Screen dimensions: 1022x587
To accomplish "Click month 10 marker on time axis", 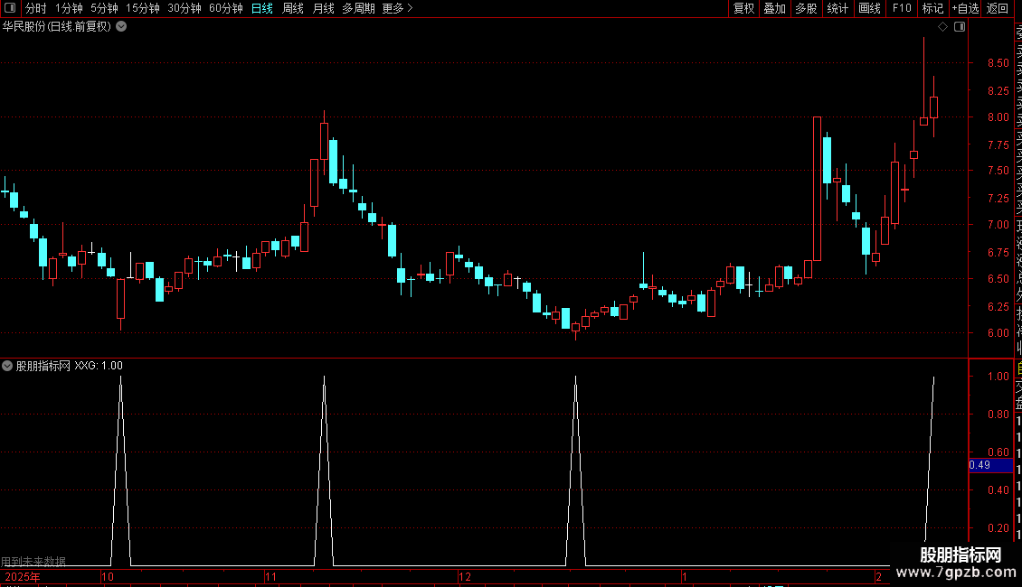I will (x=108, y=576).
